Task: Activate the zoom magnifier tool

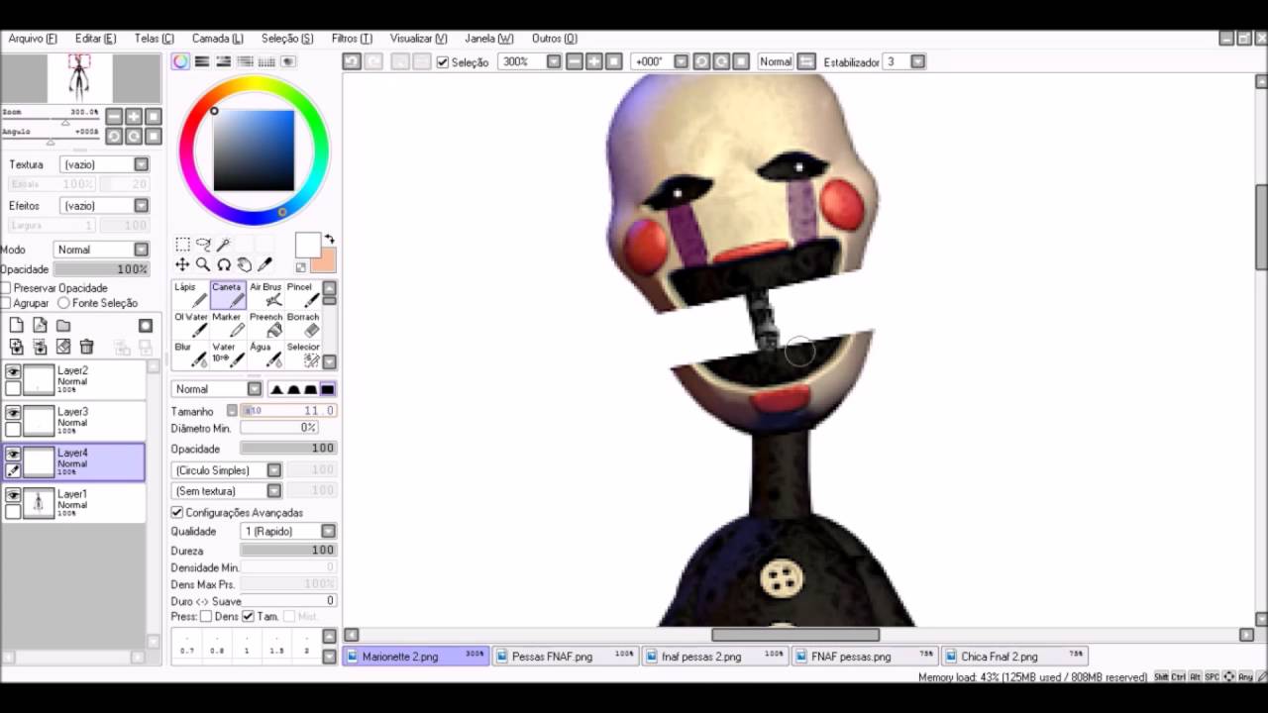Action: [203, 264]
